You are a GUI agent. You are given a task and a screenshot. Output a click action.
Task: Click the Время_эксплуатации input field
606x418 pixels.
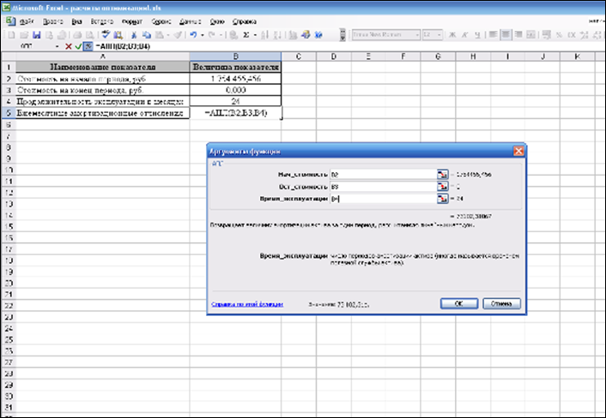(x=384, y=199)
